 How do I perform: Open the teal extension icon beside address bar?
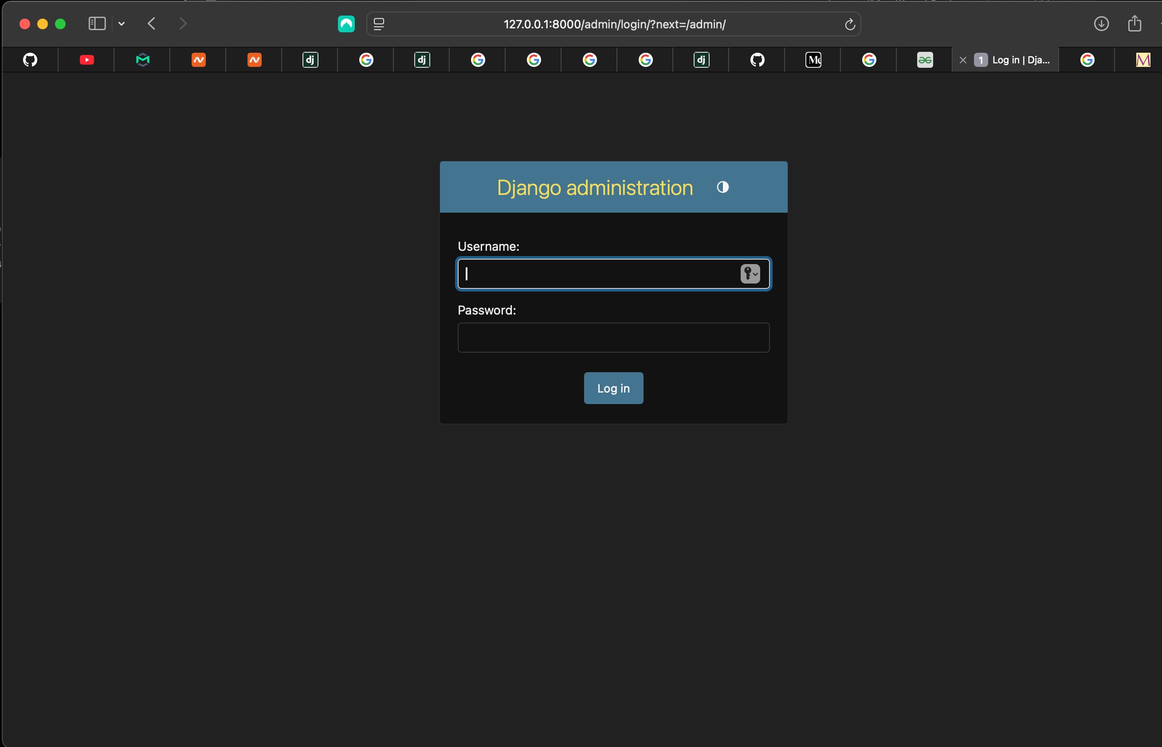346,24
